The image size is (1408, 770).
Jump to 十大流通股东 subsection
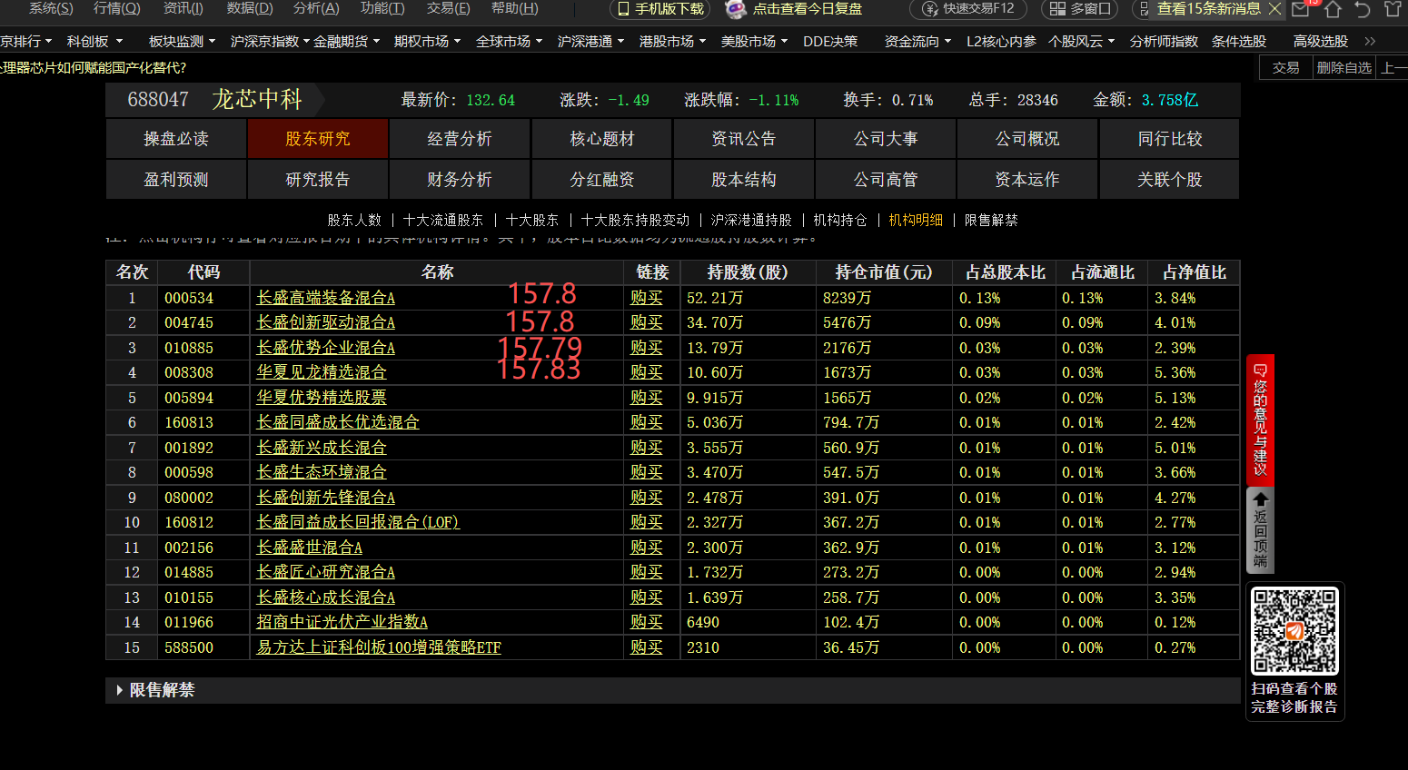(x=443, y=220)
